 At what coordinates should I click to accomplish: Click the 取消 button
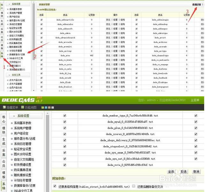click(196, 172)
